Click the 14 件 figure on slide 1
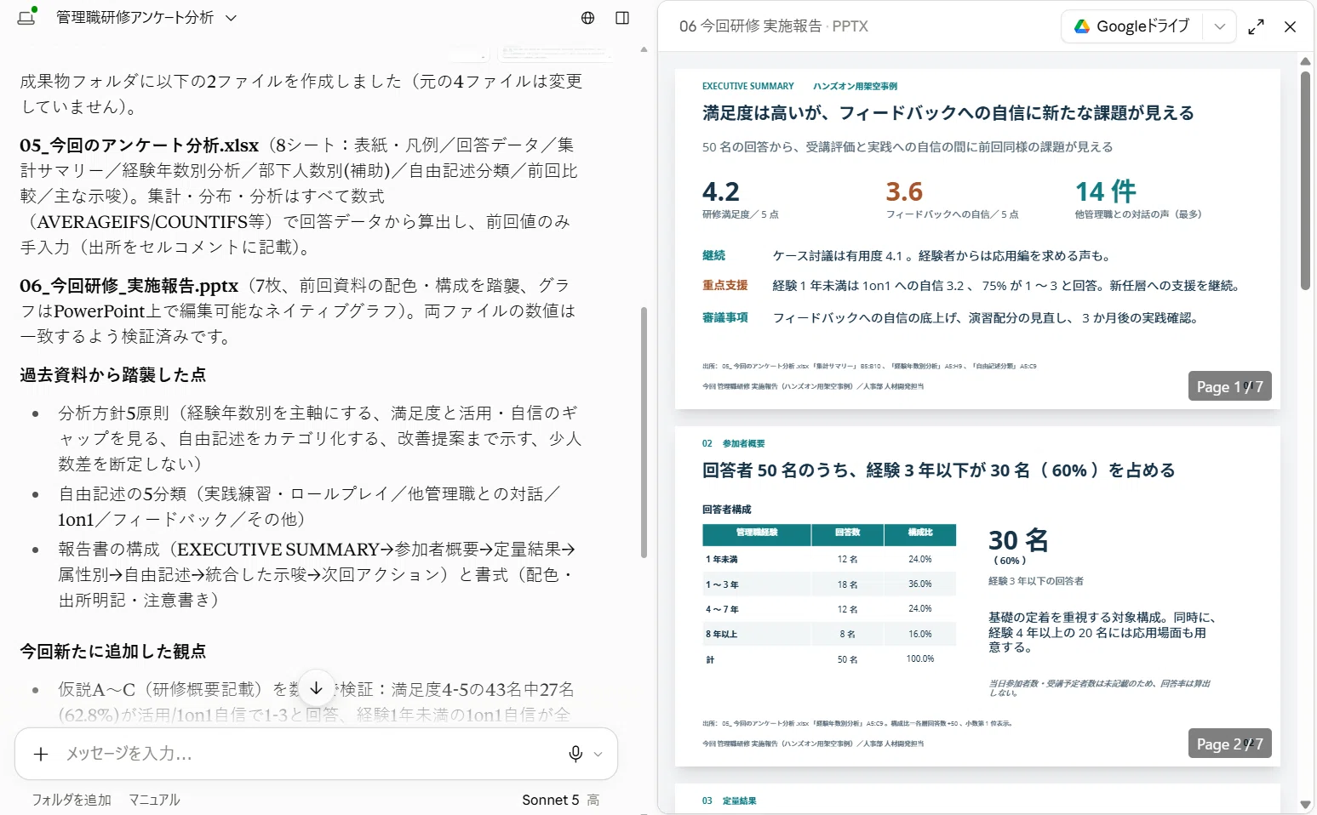This screenshot has height=815, width=1317. click(x=1105, y=191)
